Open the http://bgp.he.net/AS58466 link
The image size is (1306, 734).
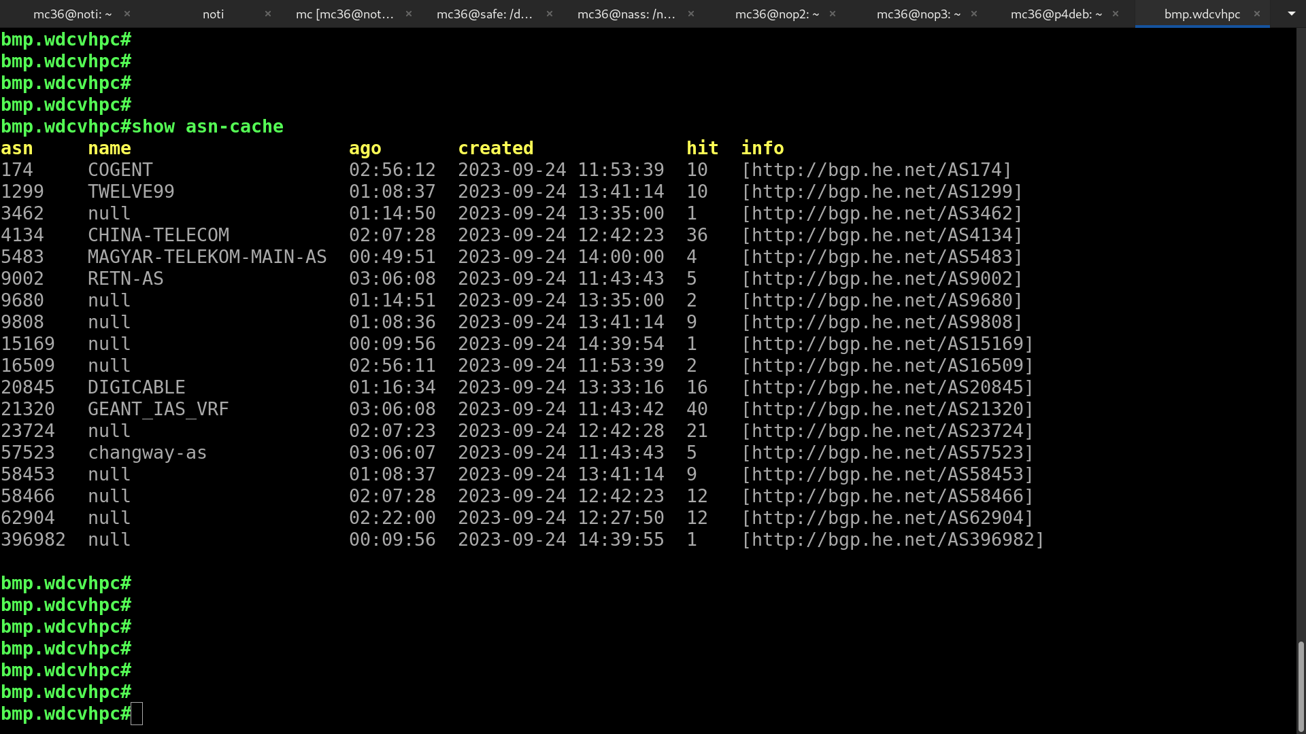(x=887, y=496)
